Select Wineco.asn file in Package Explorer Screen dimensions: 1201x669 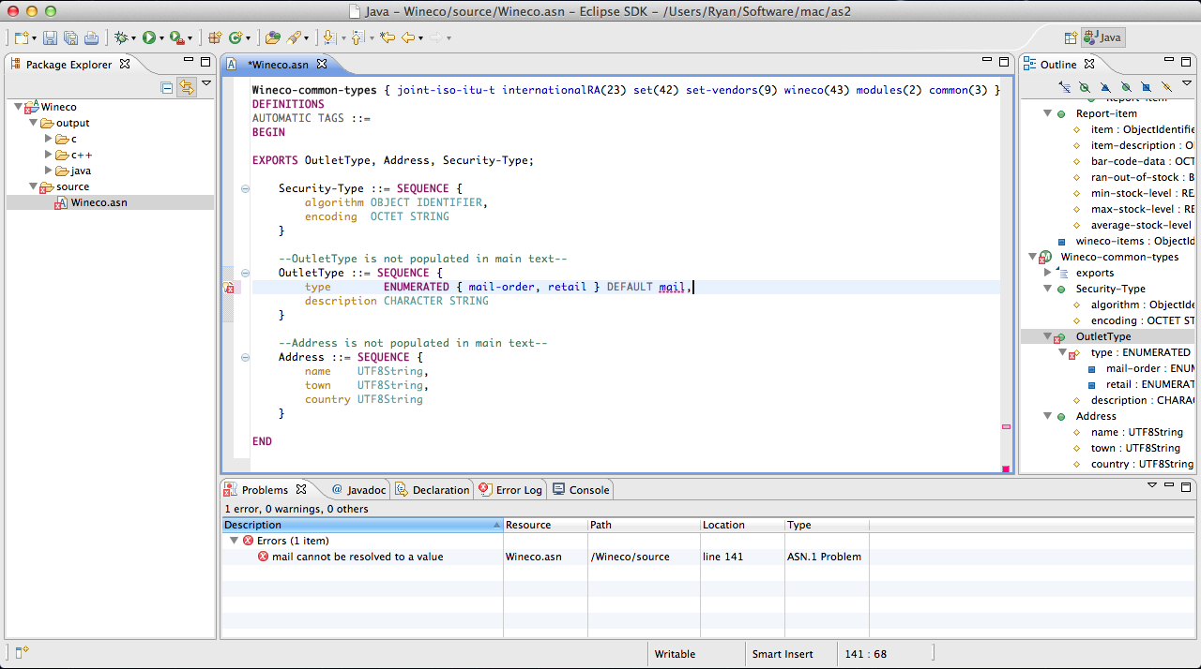99,202
